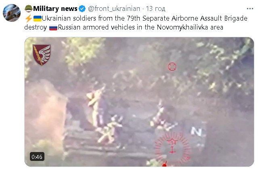Open the Military news profile avatar
The height and width of the screenshot is (169, 260).
point(12,13)
